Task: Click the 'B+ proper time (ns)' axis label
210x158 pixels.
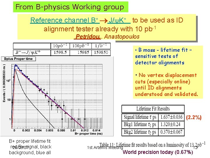Action: click(89, 134)
